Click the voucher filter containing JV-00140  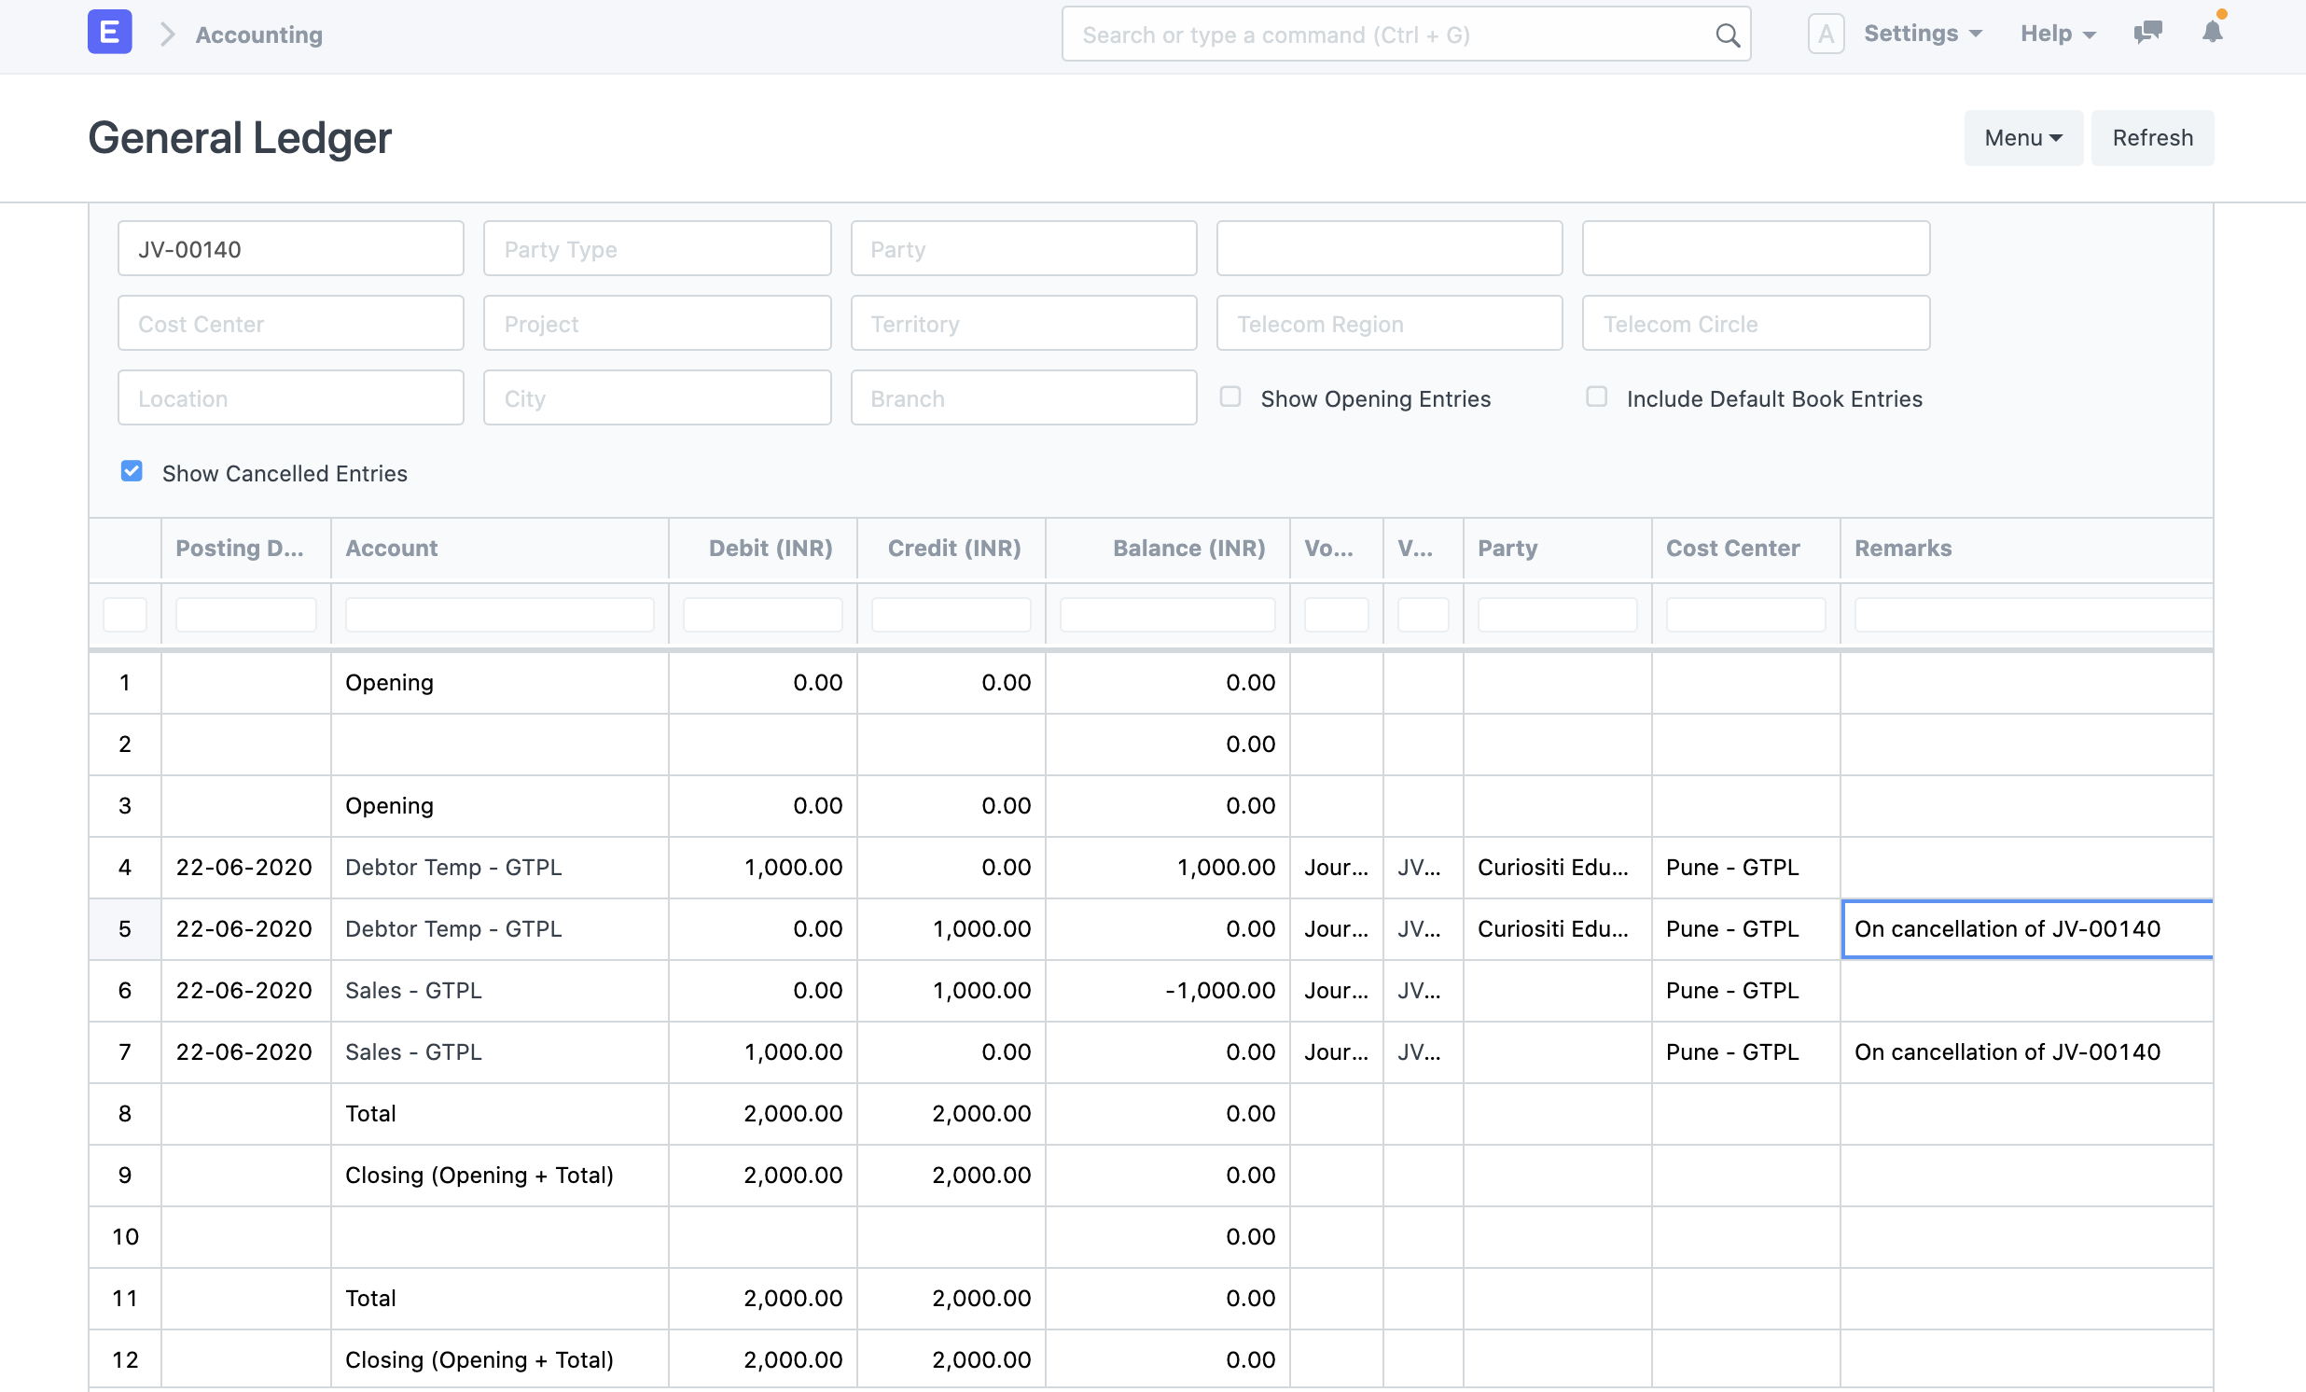[x=290, y=248]
